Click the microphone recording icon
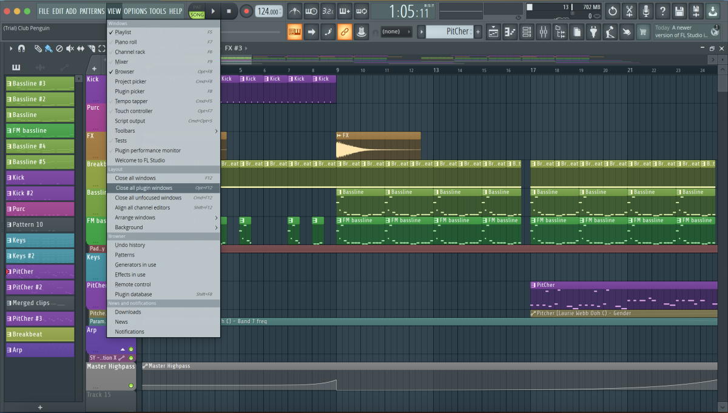The height and width of the screenshot is (413, 728). click(646, 11)
